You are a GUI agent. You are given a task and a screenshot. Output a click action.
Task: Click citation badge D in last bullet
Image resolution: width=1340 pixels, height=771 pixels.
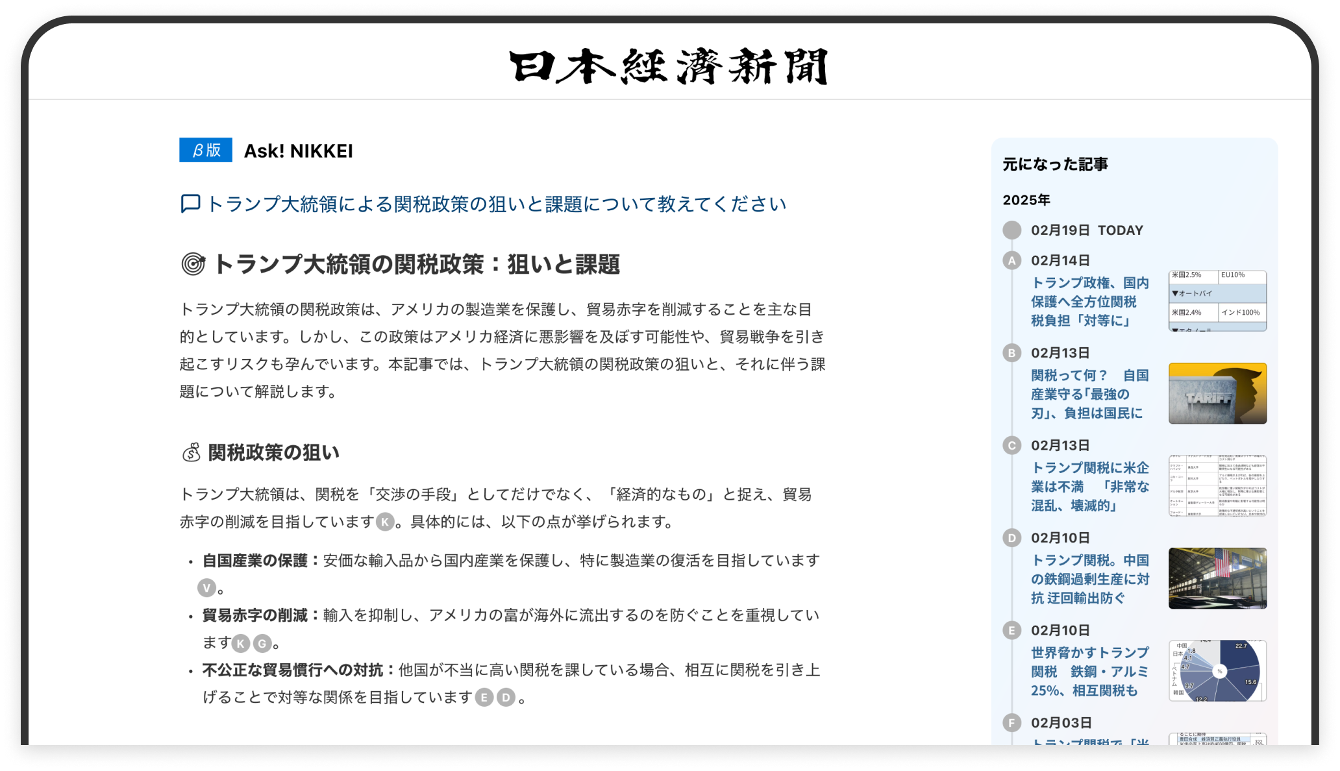click(506, 698)
